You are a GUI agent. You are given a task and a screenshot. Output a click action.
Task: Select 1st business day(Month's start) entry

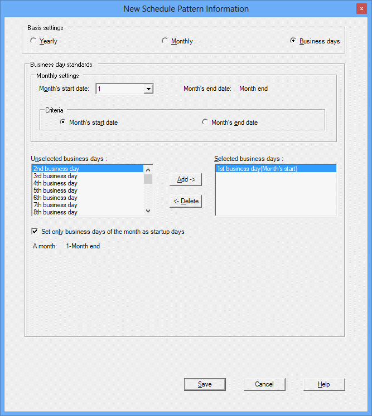pyautogui.click(x=257, y=169)
